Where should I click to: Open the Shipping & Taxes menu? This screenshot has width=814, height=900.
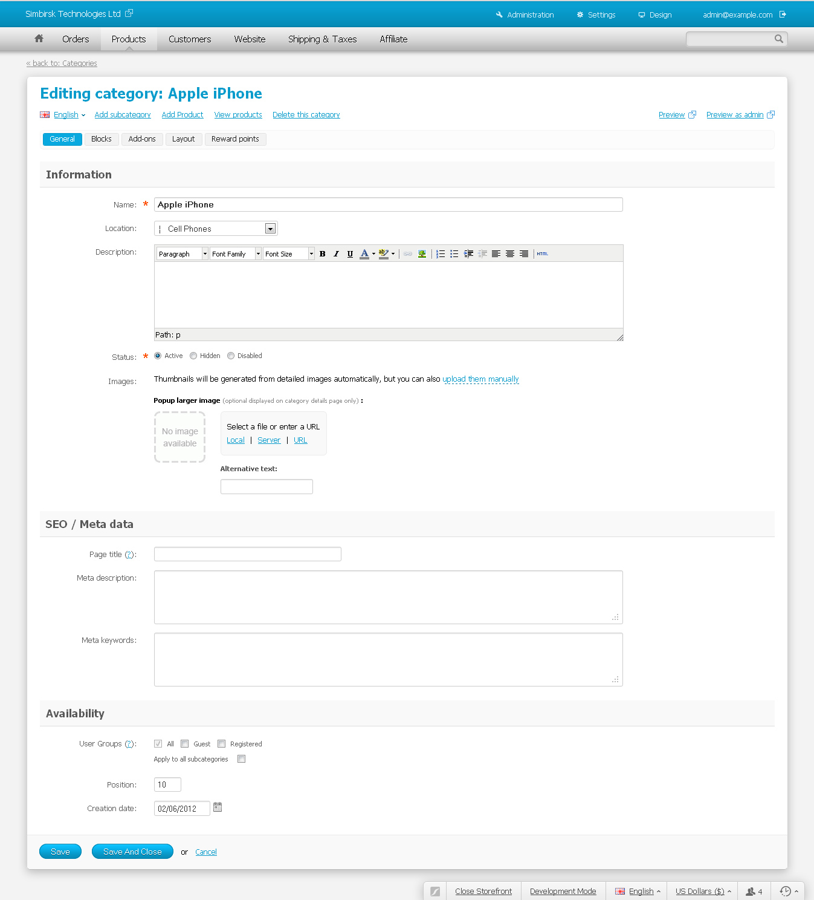(322, 39)
